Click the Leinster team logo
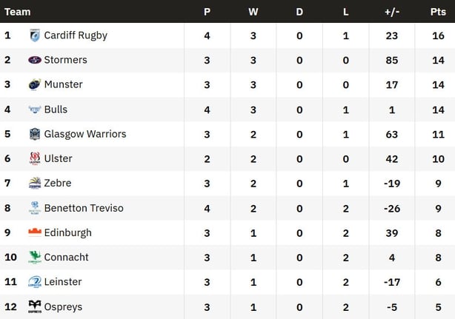 tap(34, 282)
